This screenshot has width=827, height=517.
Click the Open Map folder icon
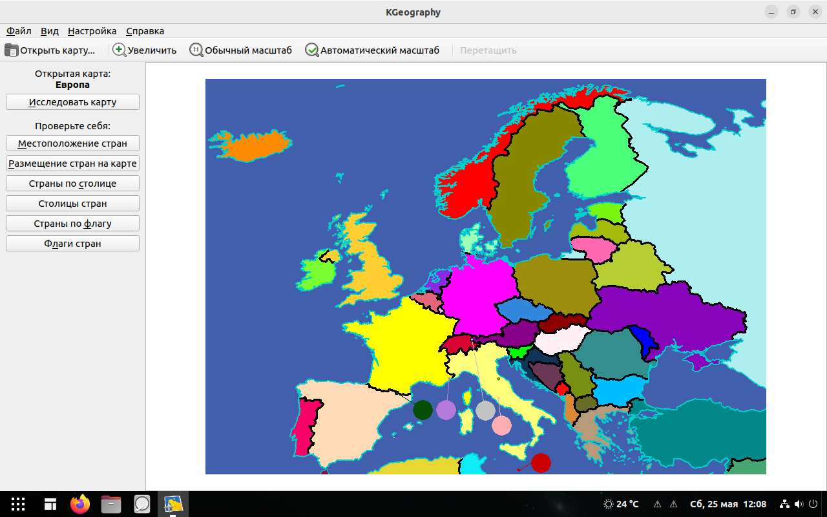pyautogui.click(x=12, y=50)
